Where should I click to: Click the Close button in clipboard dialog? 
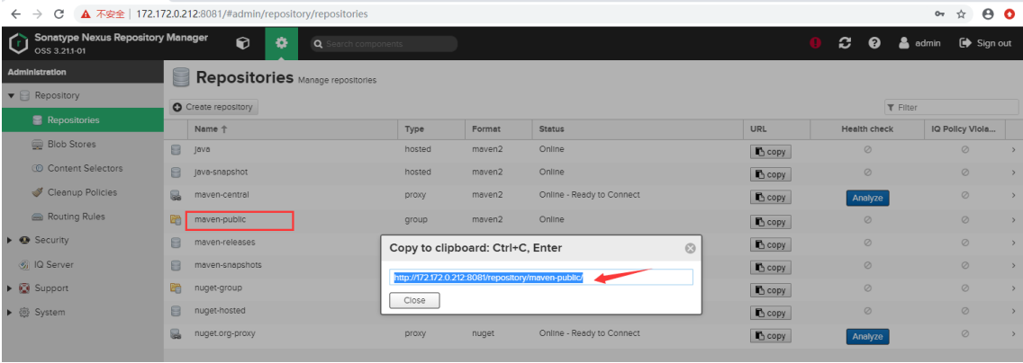coord(414,300)
